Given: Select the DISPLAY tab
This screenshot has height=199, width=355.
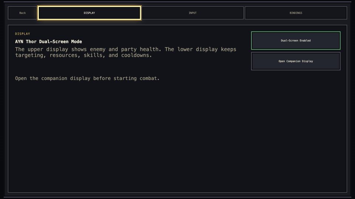Looking at the screenshot, I should 89,13.
